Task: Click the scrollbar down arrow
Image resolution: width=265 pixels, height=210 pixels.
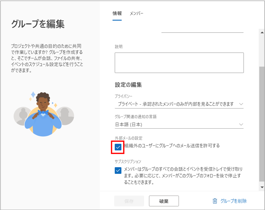Action: (262, 187)
